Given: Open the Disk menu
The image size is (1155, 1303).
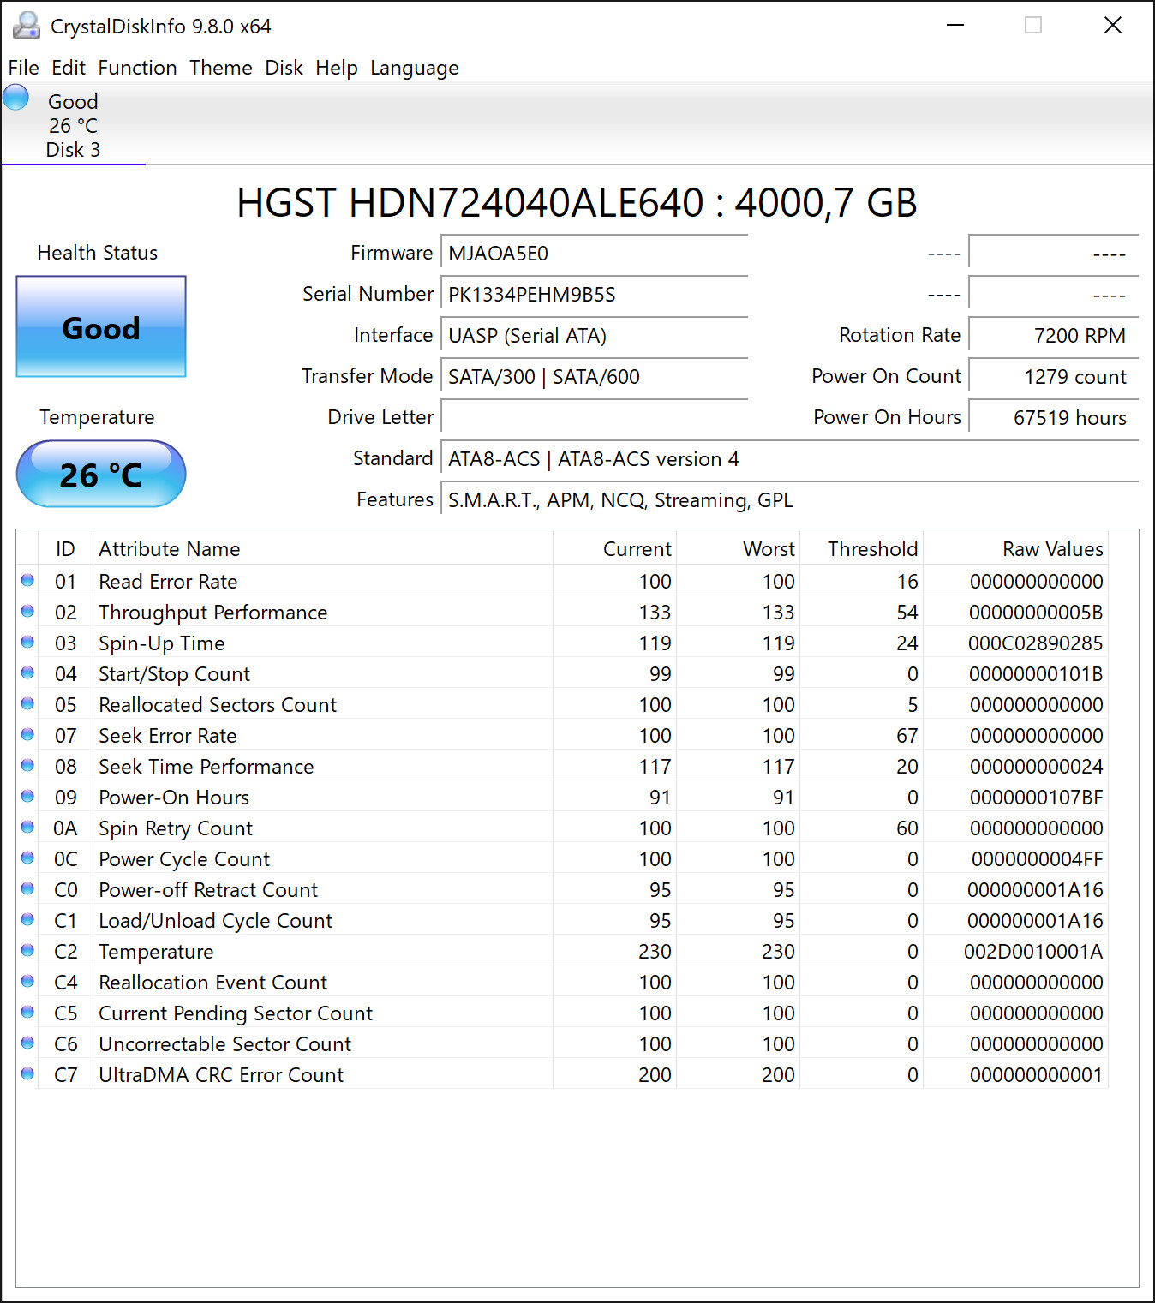Looking at the screenshot, I should pyautogui.click(x=284, y=68).
